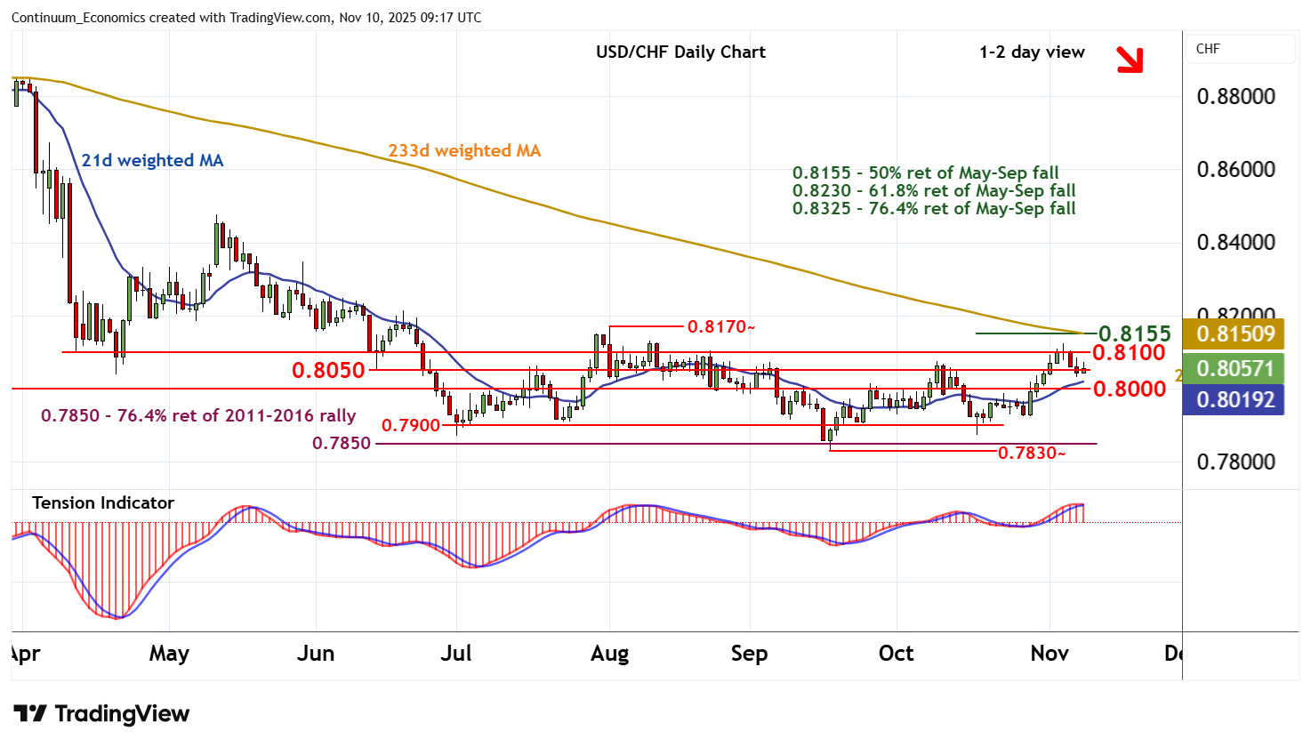Select the gold 0.81509 price tag
The height and width of the screenshot is (747, 1311).
1235,334
